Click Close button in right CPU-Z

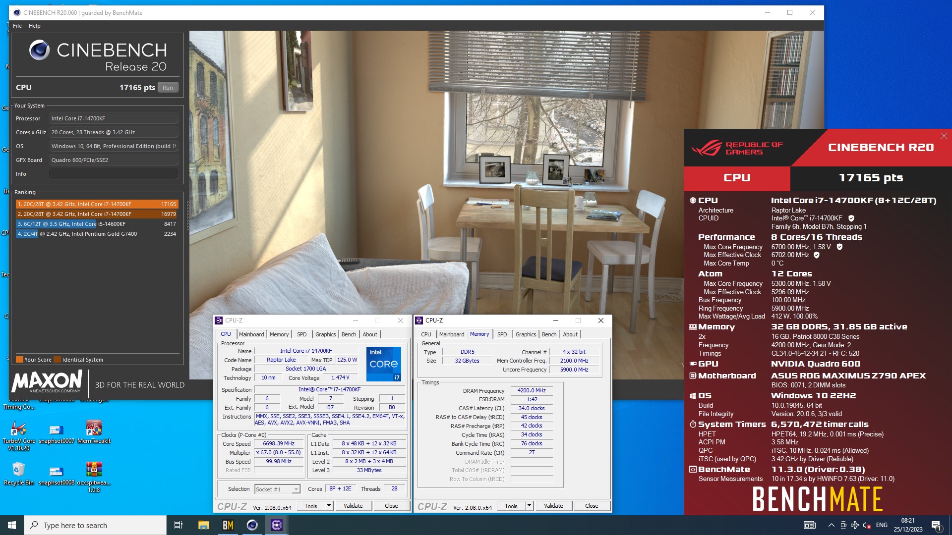coord(592,506)
